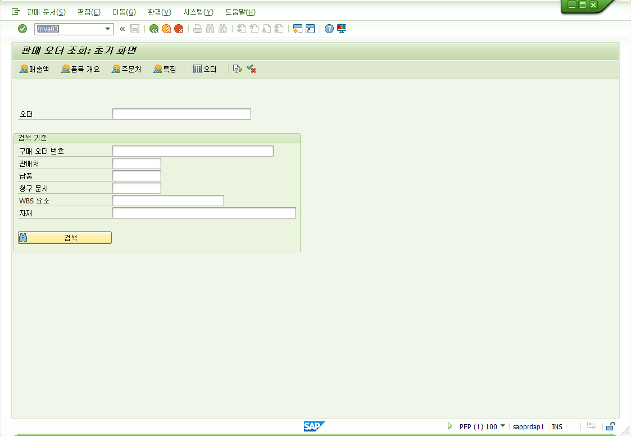Open the 판매 문서(S) menu

click(x=46, y=12)
